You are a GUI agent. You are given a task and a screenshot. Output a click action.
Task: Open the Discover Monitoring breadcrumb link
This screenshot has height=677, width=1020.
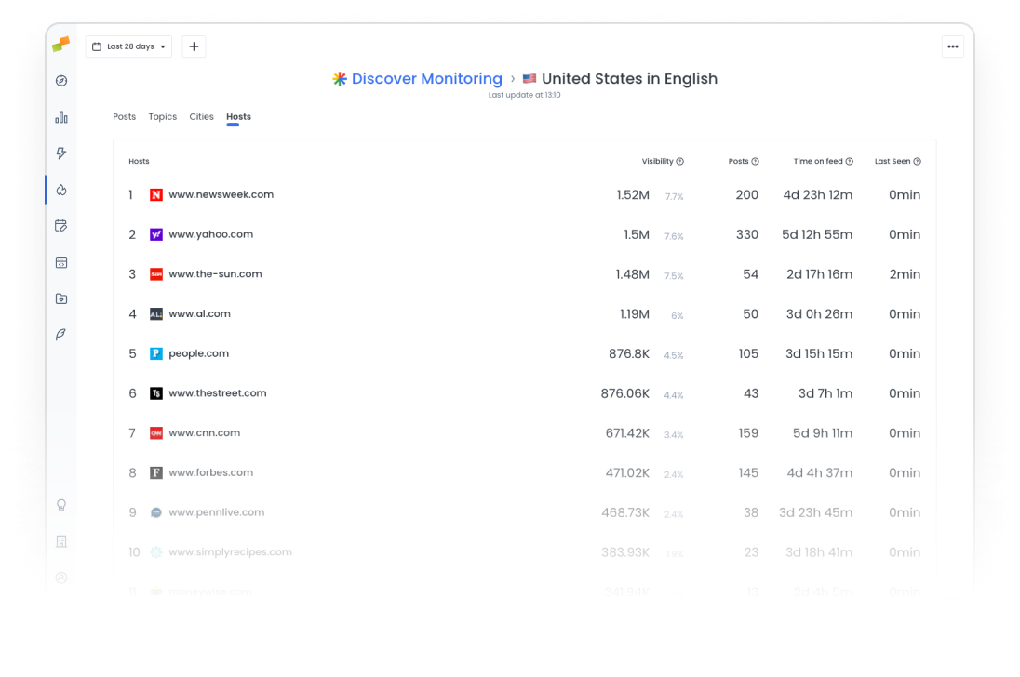[x=426, y=78]
